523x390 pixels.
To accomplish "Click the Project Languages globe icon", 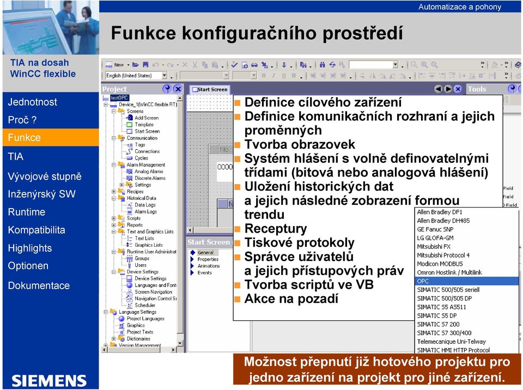I will [121, 319].
